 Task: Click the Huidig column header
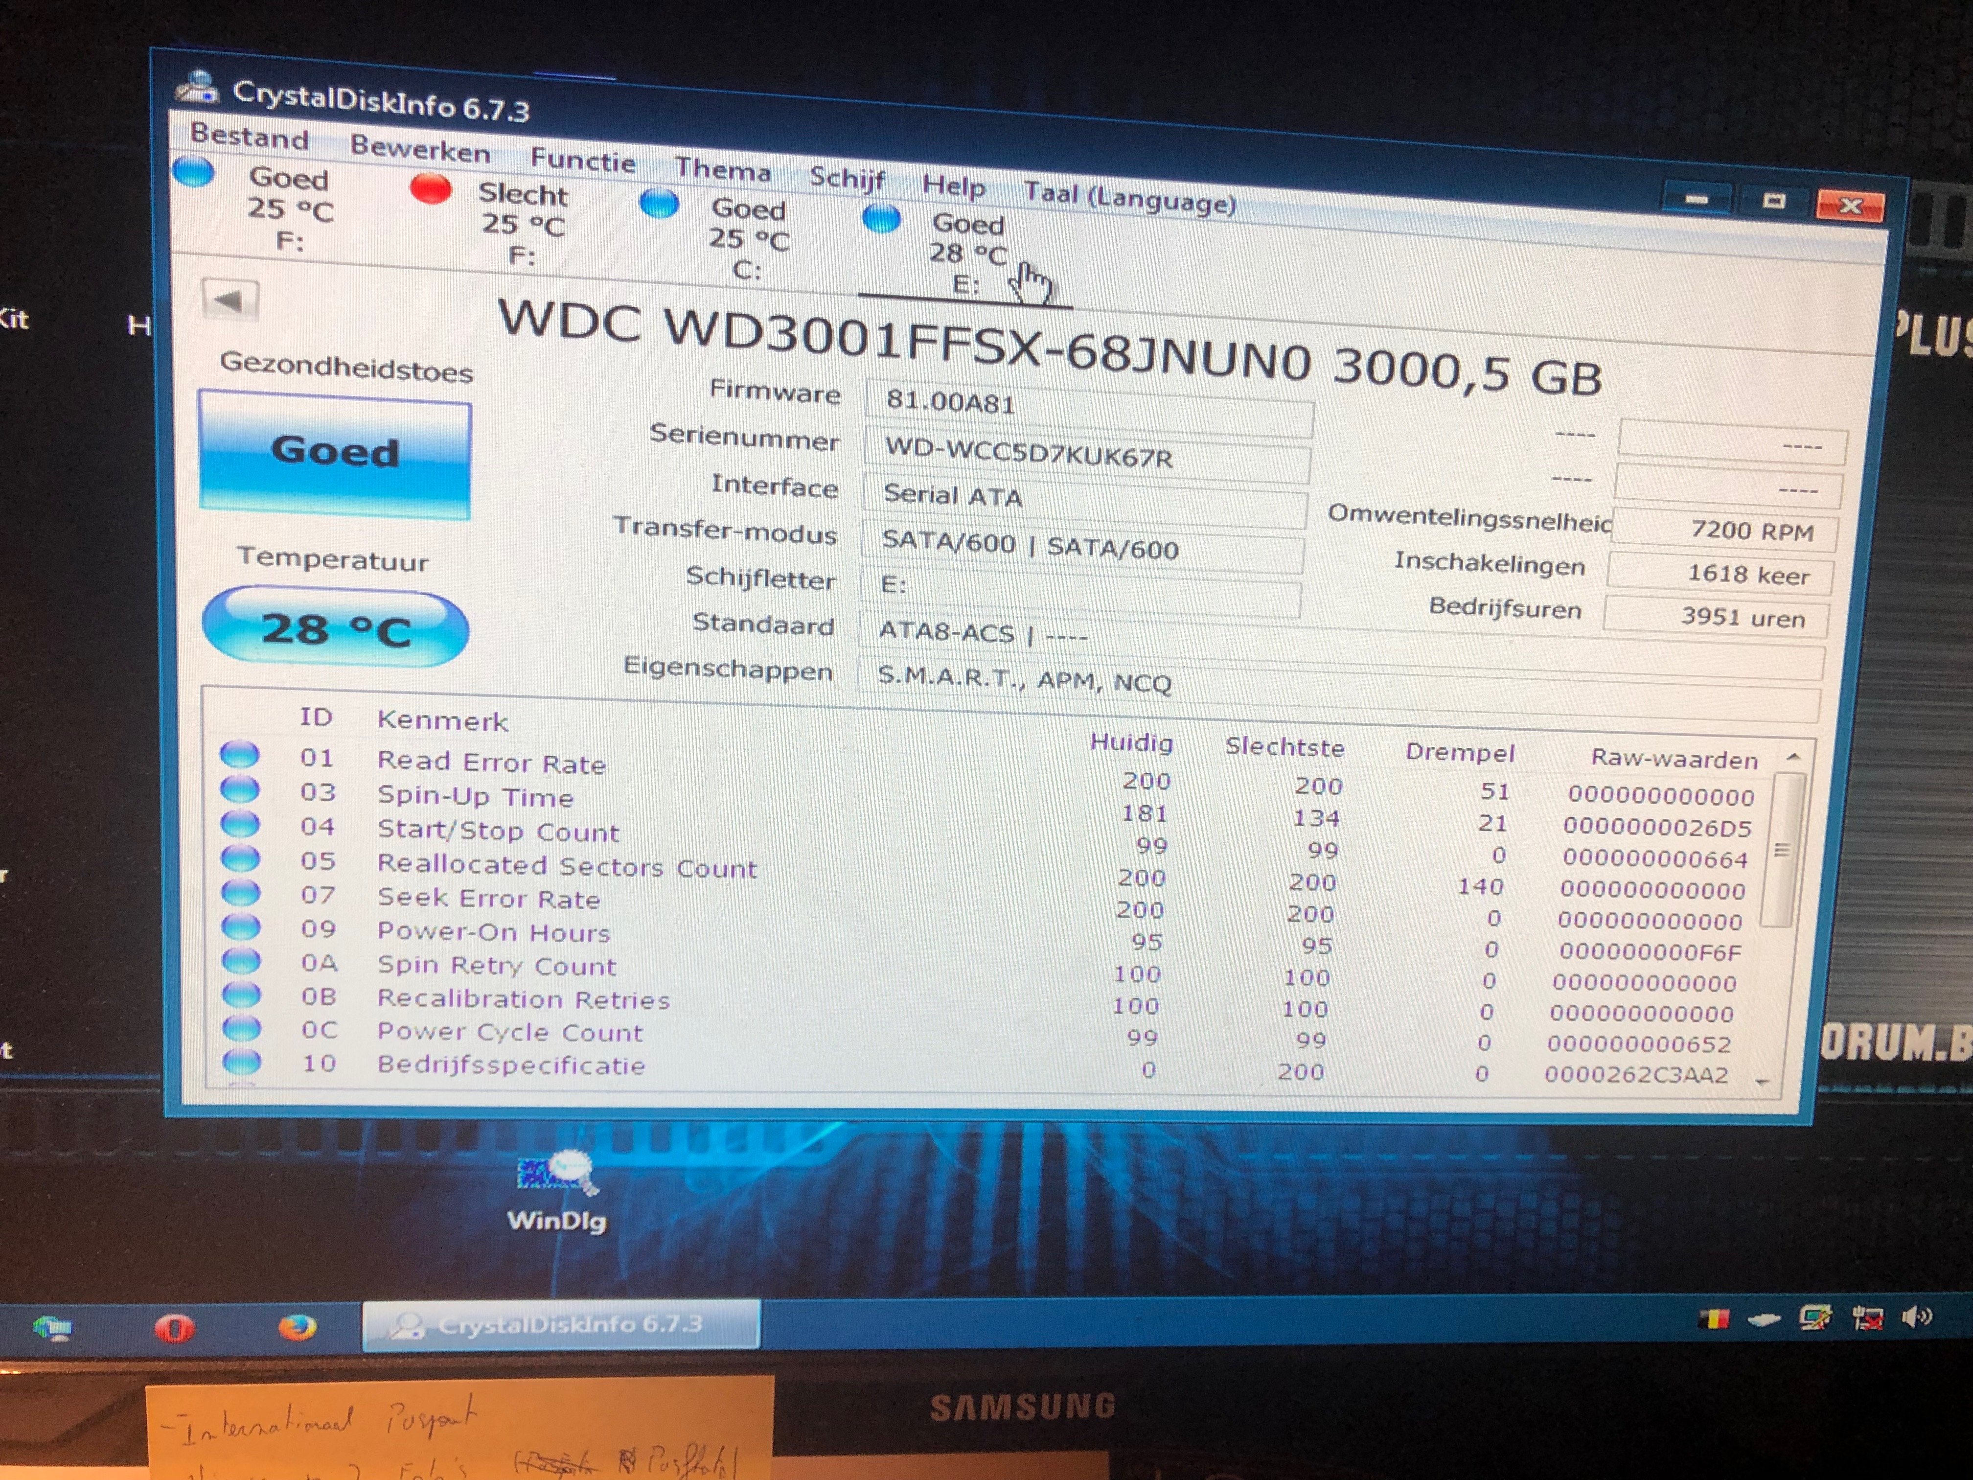pyautogui.click(x=1131, y=742)
